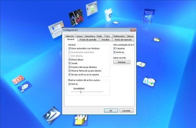The height and width of the screenshot is (128, 196).
Task: Disable the Sonido checkbox
Action: pyautogui.click(x=70, y=63)
